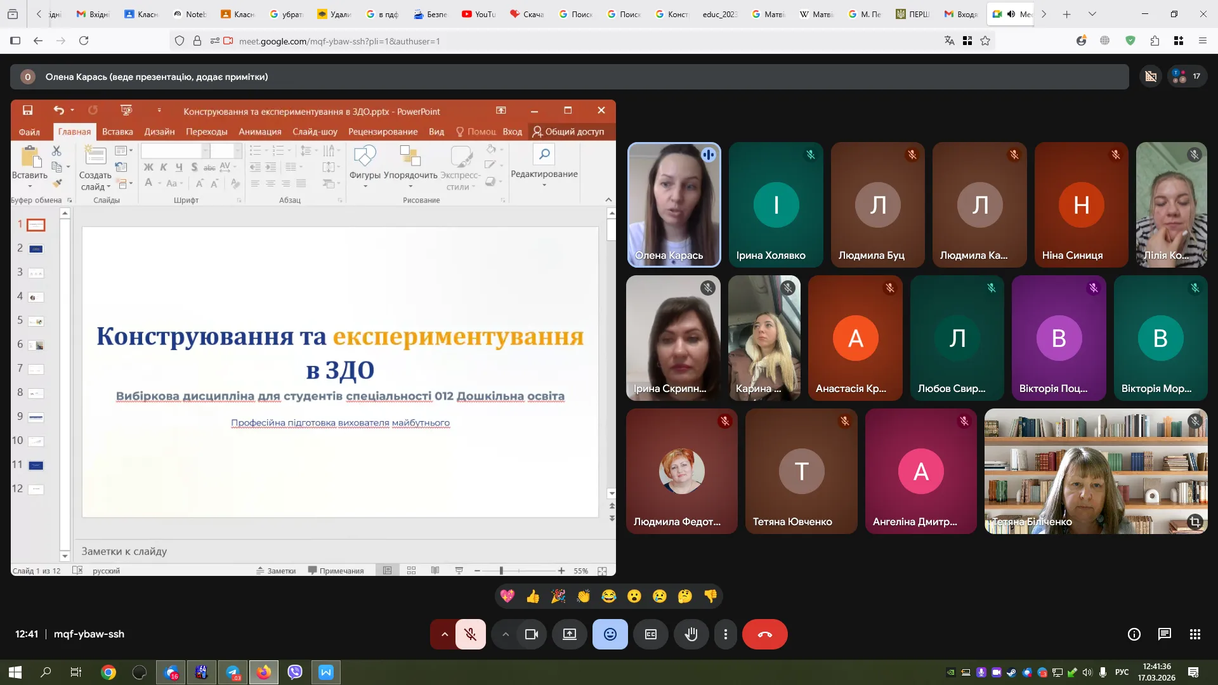Expand audio settings arrow beside microphone

pos(445,634)
